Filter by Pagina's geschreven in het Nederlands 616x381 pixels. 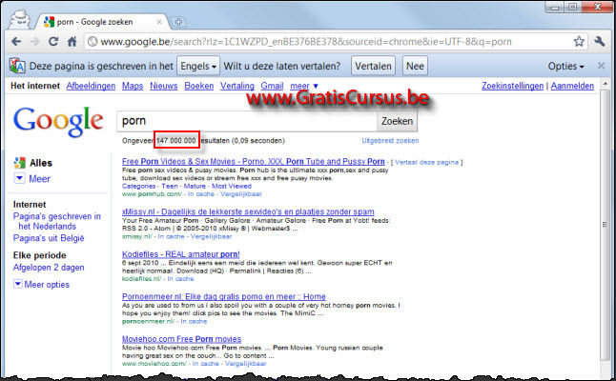[x=57, y=221]
